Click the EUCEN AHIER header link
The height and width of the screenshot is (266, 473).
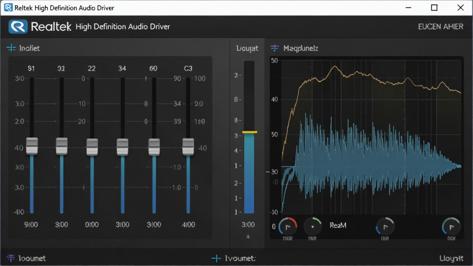pyautogui.click(x=440, y=26)
